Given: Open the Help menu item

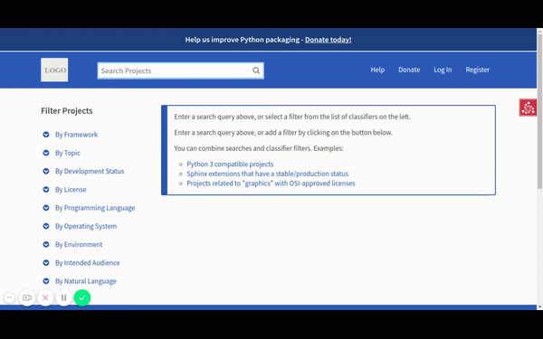Looking at the screenshot, I should [x=377, y=70].
